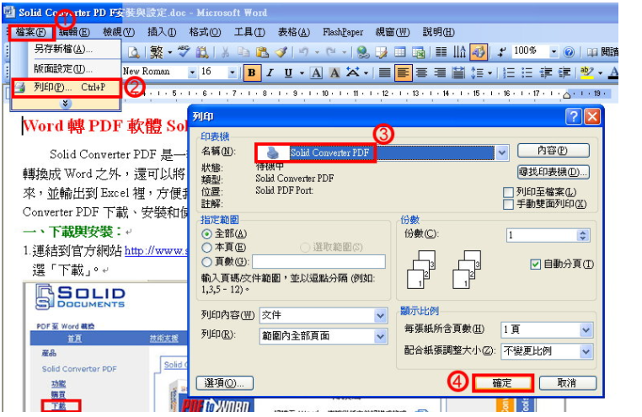
Task: Open Tables and Borders toolbar icon
Action: click(382, 52)
